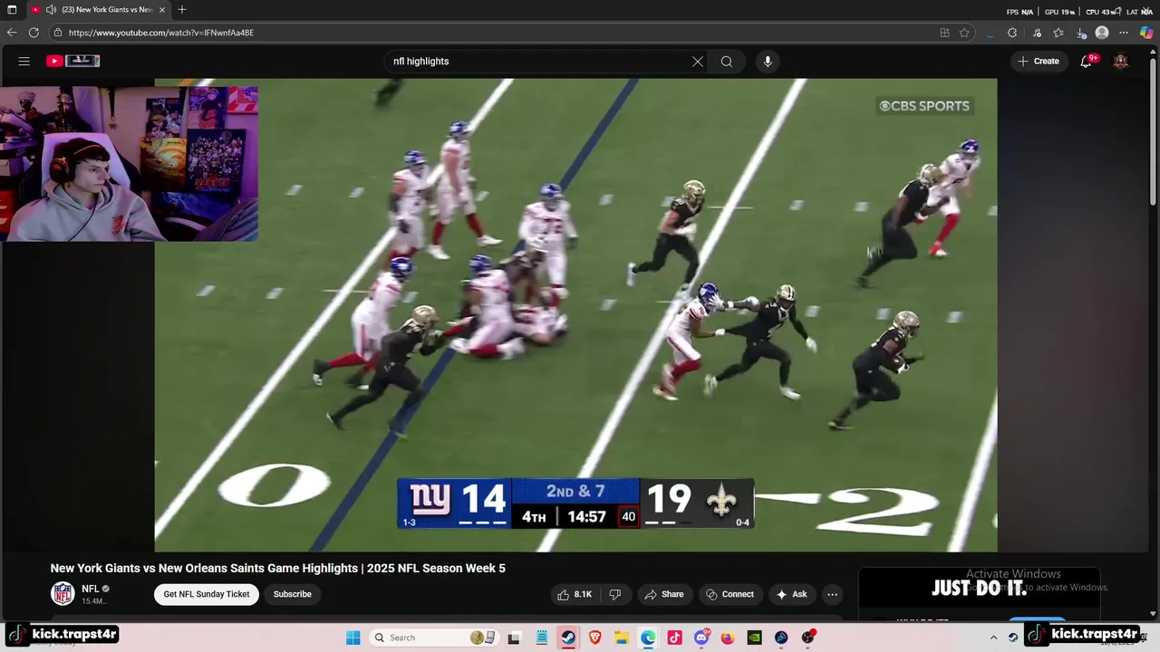The height and width of the screenshot is (652, 1160).
Task: Open browser settings and more menu
Action: click(1124, 33)
